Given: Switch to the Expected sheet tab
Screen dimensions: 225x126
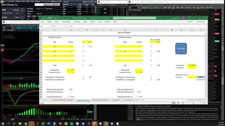Looking at the screenshot, I should click(x=116, y=100).
